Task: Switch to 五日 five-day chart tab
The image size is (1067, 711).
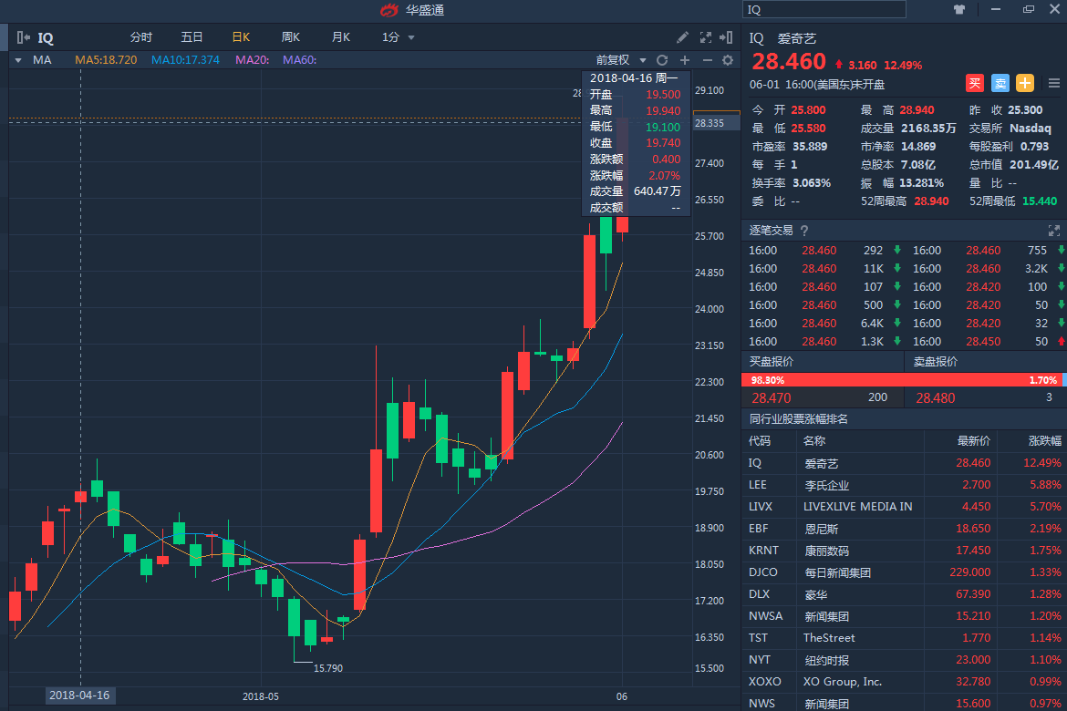Action: coord(192,37)
